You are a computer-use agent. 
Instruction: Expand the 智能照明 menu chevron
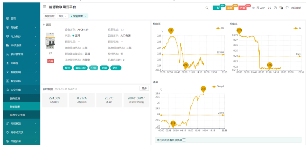tap(36, 72)
